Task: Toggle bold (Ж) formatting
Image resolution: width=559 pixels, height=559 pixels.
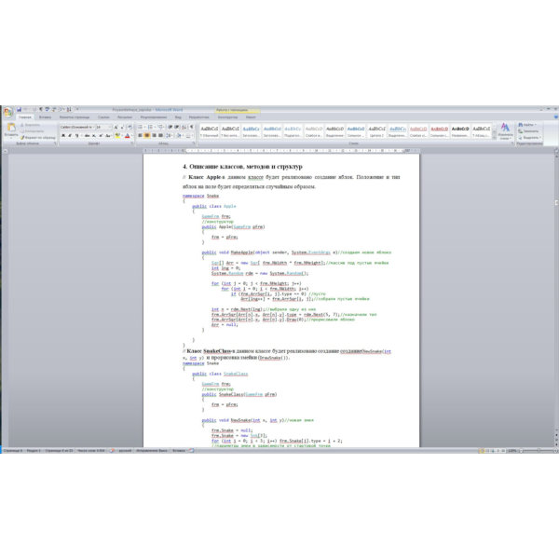Action: [63, 136]
